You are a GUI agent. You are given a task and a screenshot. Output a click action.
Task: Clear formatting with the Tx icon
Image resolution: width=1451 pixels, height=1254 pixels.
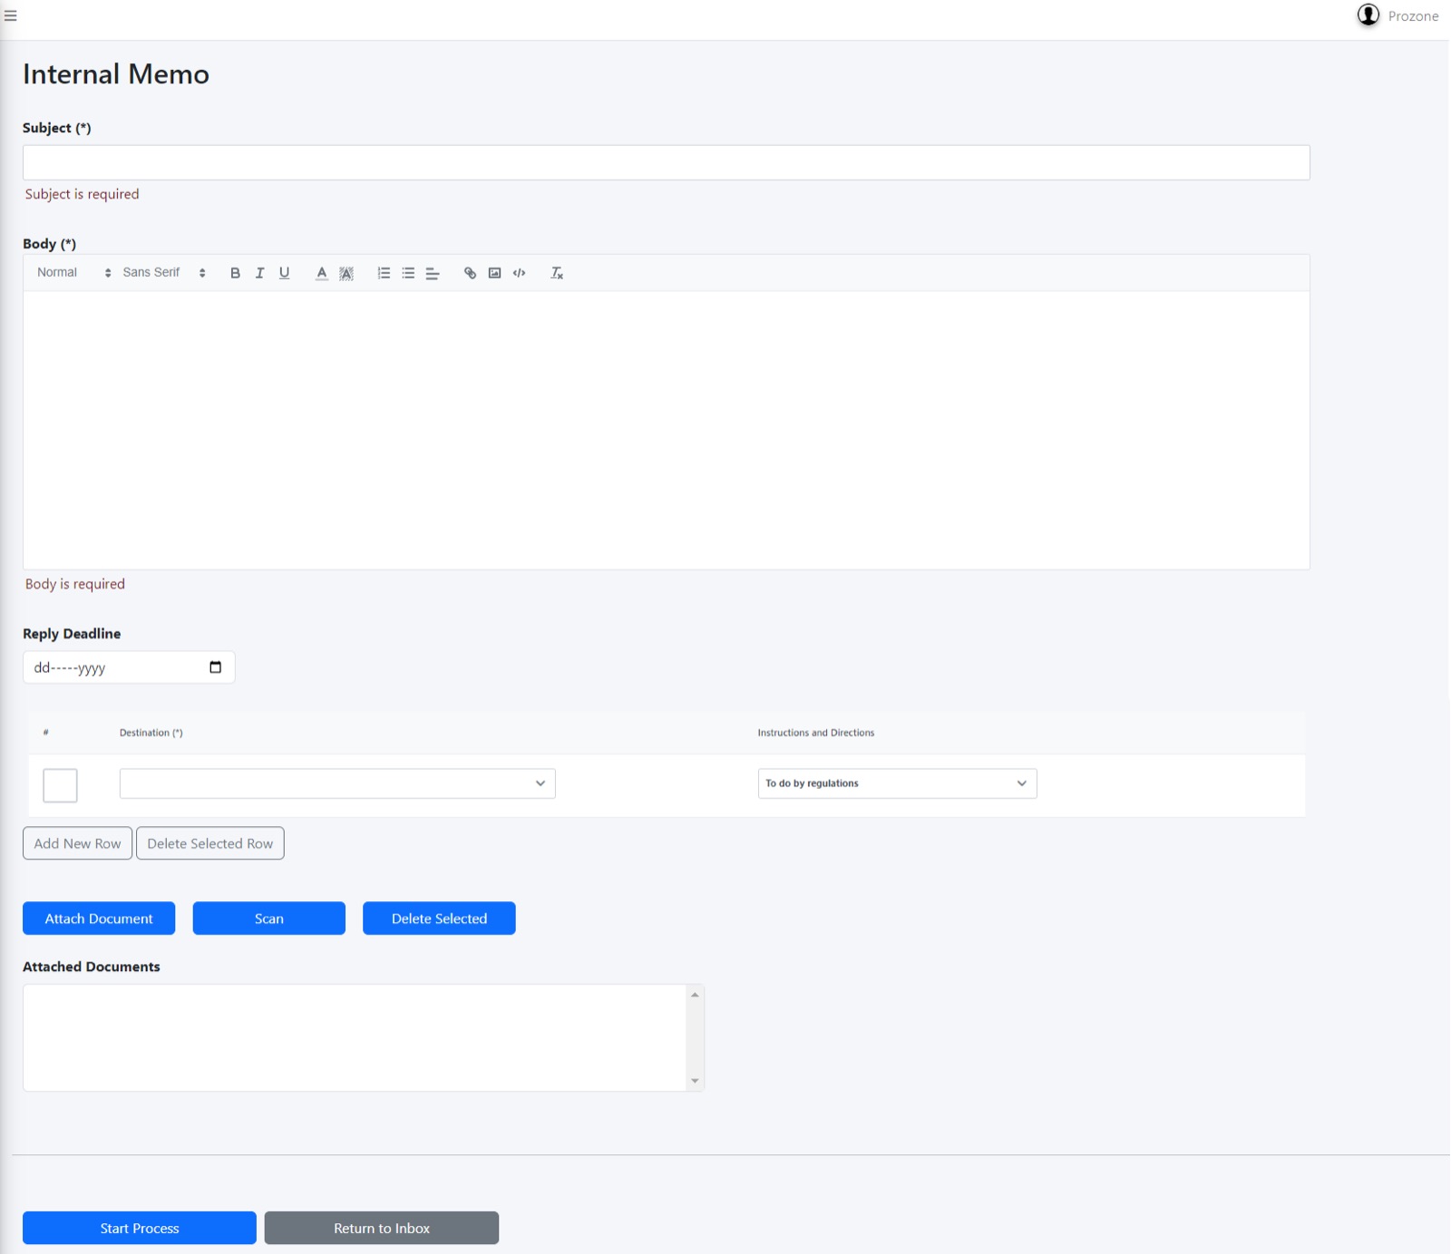click(x=557, y=273)
